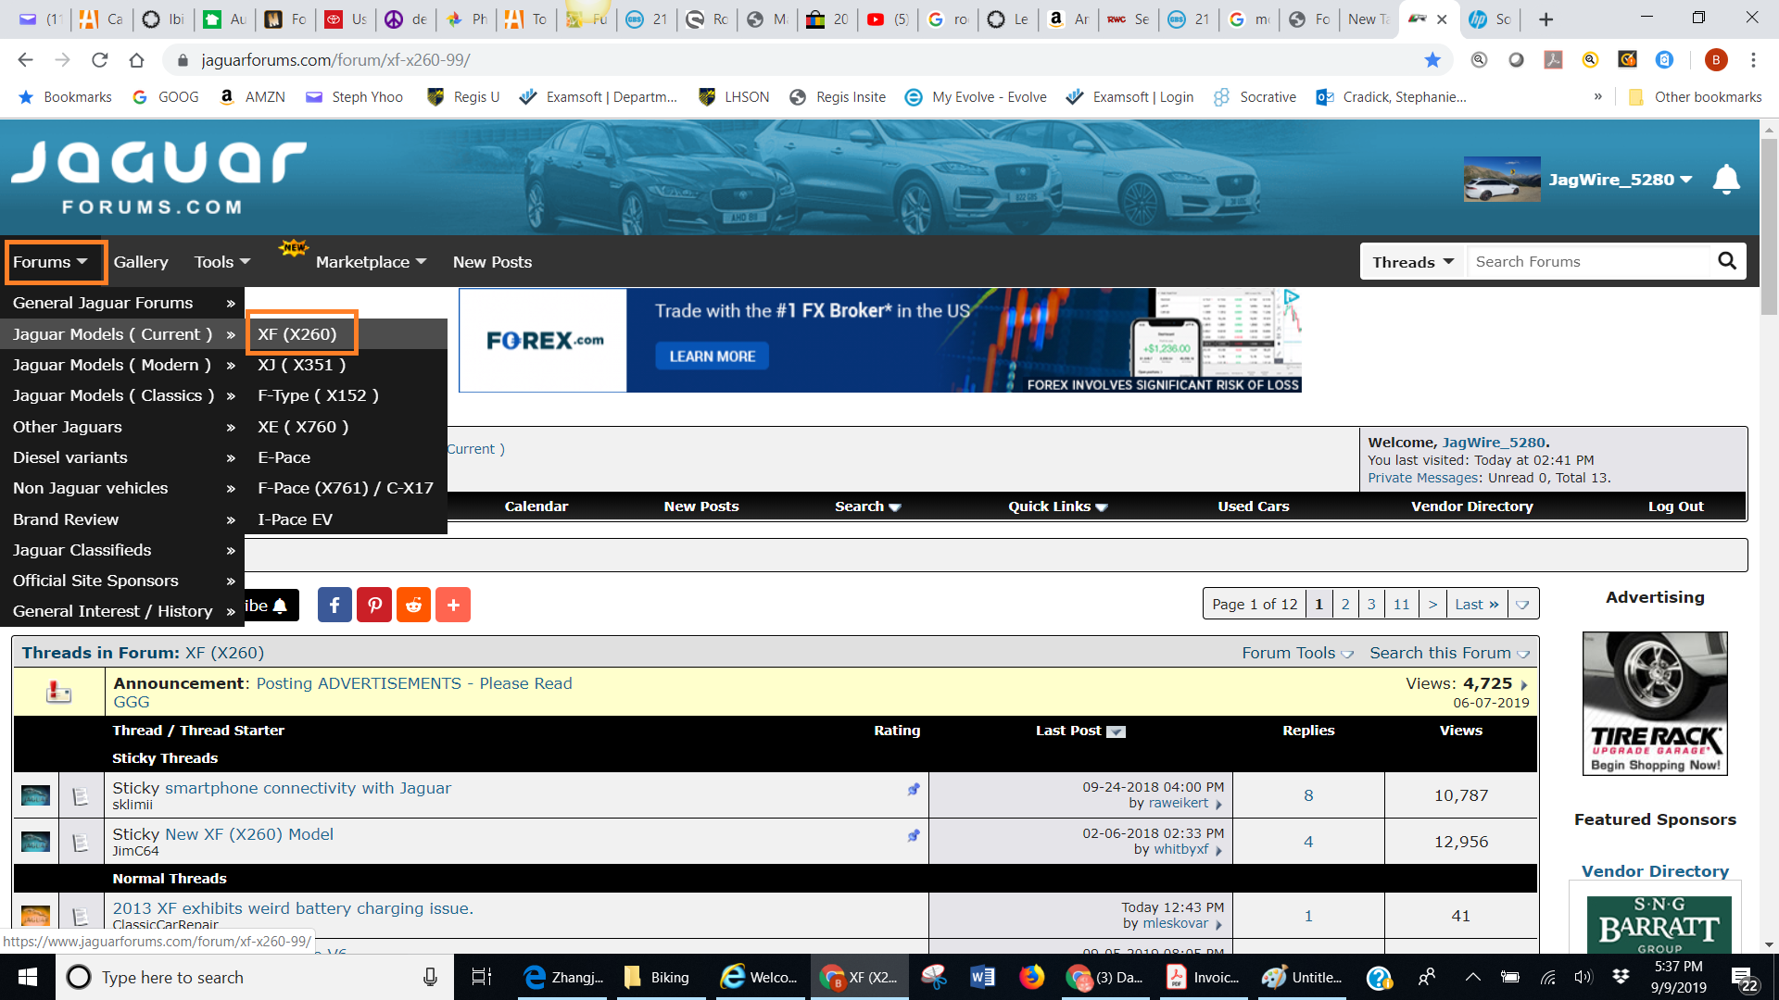This screenshot has width=1779, height=1000.
Task: Click the Tire Rack advertisement image
Action: (1655, 704)
